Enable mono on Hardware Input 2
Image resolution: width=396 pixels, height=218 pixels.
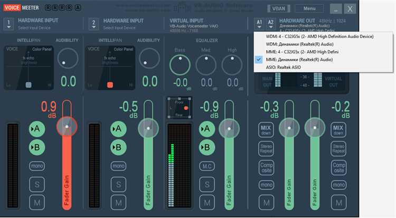point(118,166)
